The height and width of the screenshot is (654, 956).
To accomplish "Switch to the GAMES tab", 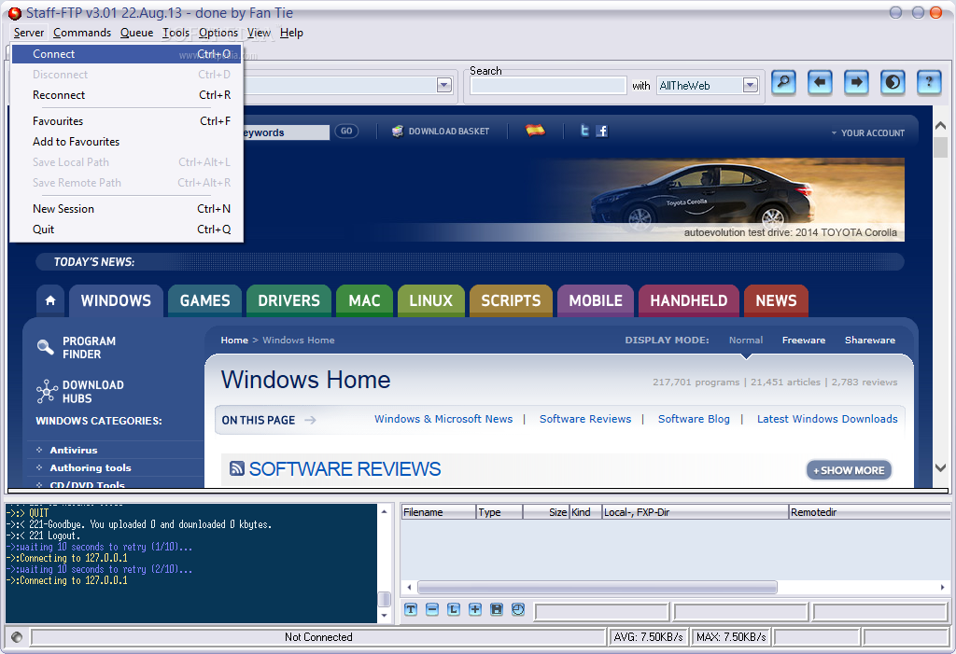I will (x=204, y=300).
